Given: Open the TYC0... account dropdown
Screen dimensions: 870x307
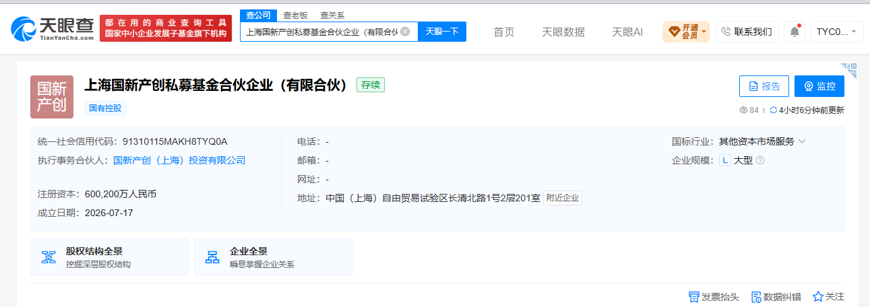Looking at the screenshot, I should tap(837, 32).
